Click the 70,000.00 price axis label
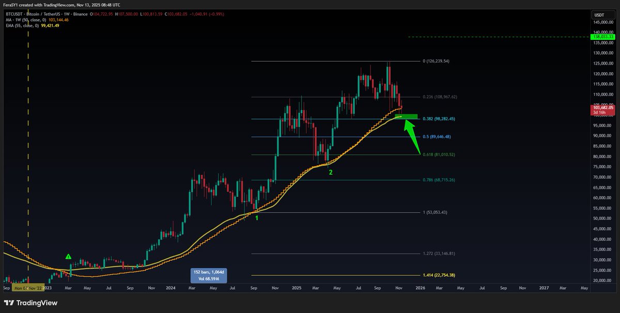620x313 pixels. coord(602,177)
